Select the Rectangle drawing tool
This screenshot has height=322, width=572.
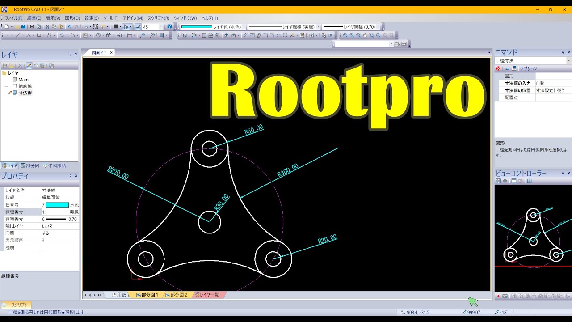pyautogui.click(x=39, y=35)
